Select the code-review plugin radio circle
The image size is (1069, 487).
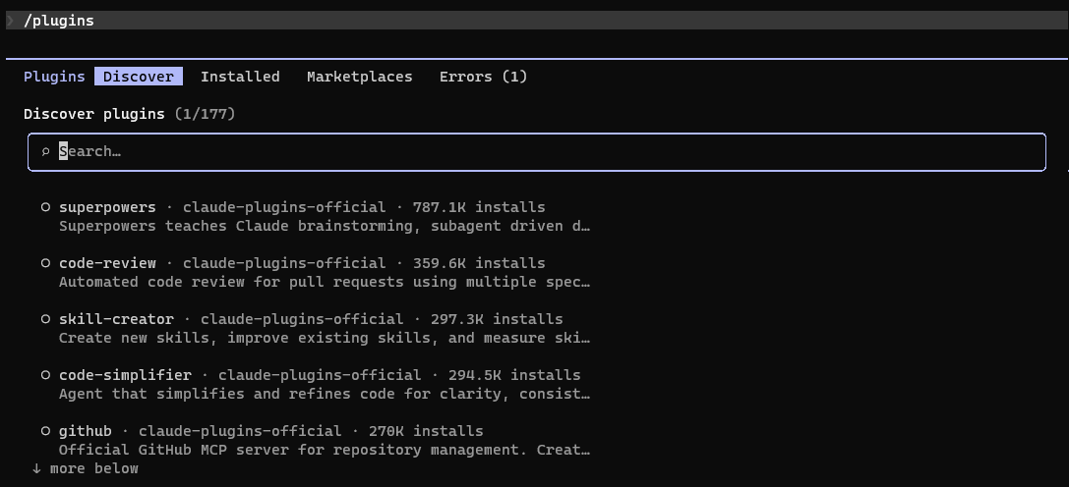(45, 263)
